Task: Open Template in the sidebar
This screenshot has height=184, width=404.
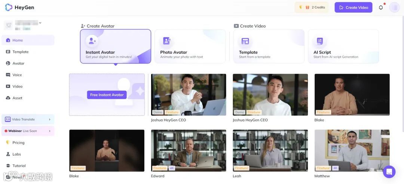Action: pos(28,52)
